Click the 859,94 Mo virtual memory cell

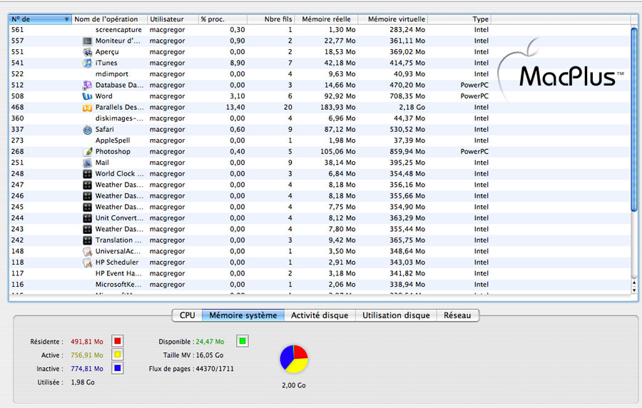(407, 151)
